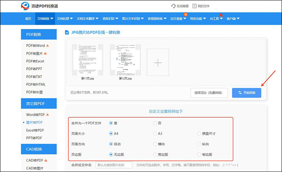Click the fire icon beside Word转PDF

pyautogui.click(x=47, y=115)
